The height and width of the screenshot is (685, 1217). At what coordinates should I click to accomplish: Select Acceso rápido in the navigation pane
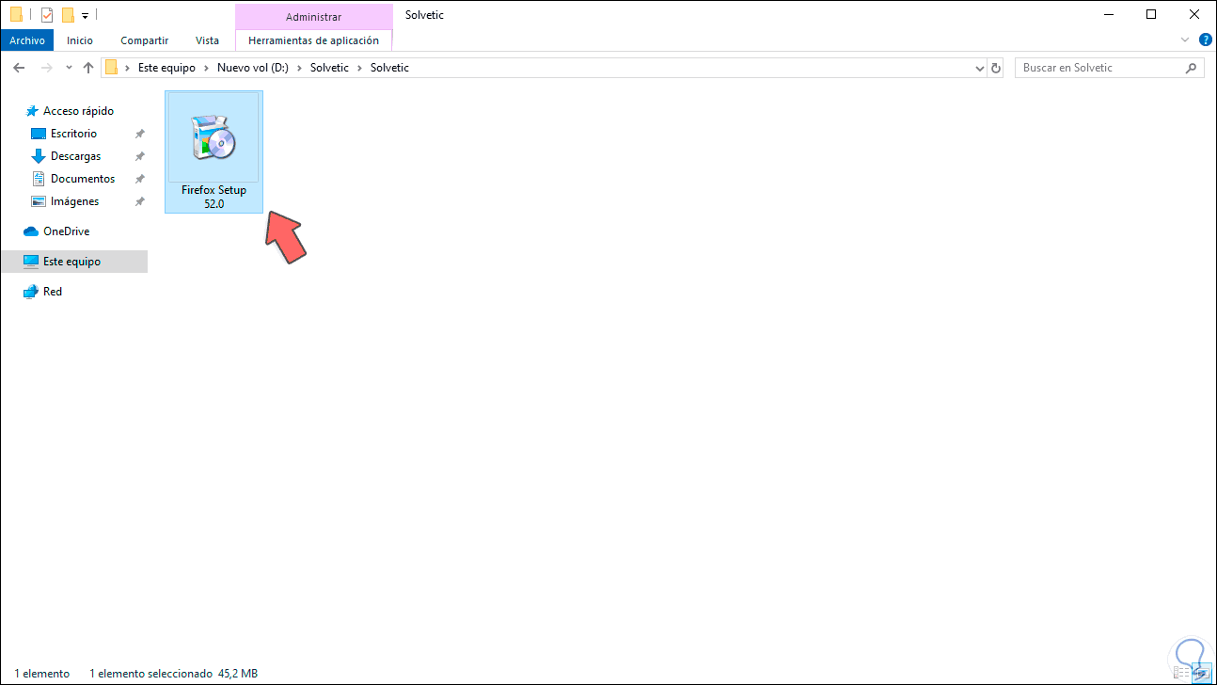tap(71, 111)
